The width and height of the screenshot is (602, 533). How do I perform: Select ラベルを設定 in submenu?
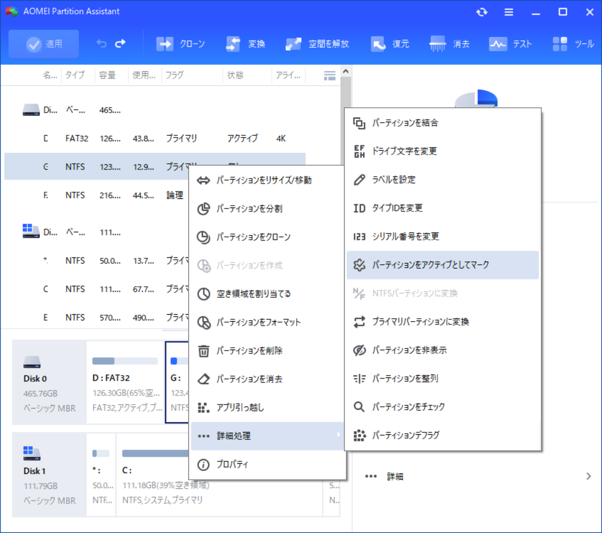[443, 180]
